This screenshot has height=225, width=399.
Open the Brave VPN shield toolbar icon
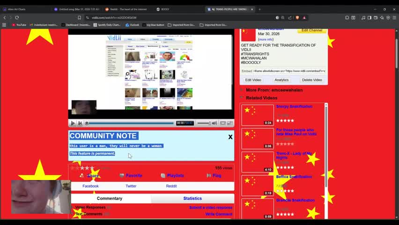(388, 18)
